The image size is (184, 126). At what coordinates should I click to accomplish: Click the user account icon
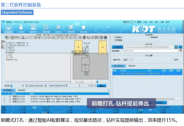point(135,22)
